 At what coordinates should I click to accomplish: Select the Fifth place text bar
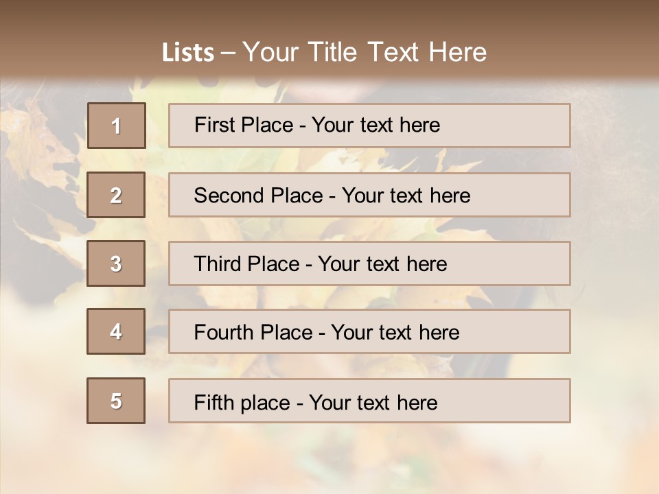(369, 401)
